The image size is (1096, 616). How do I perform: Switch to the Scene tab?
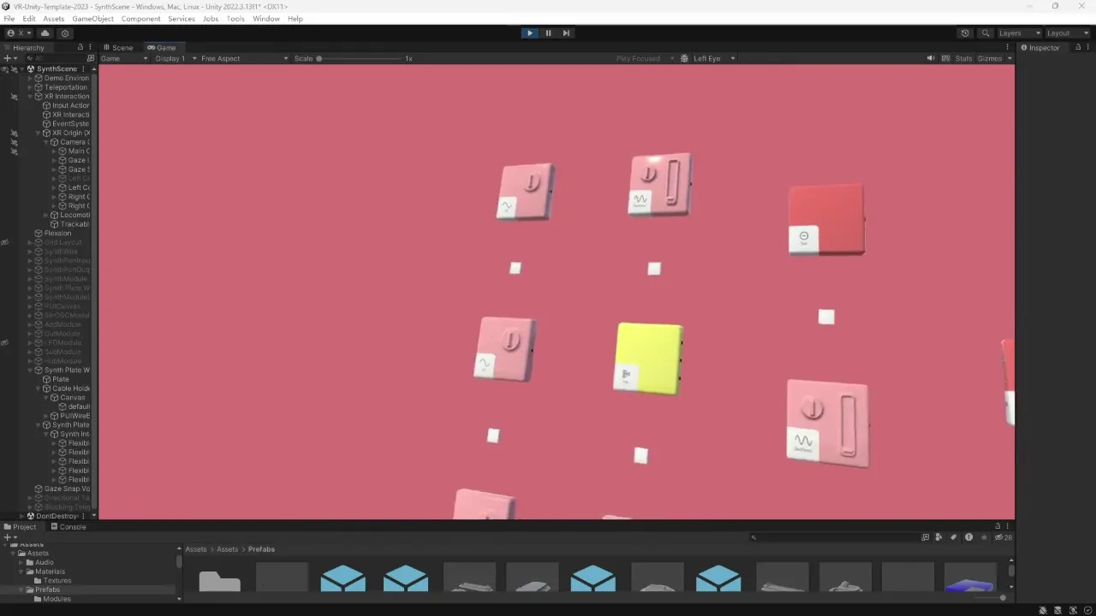click(118, 48)
